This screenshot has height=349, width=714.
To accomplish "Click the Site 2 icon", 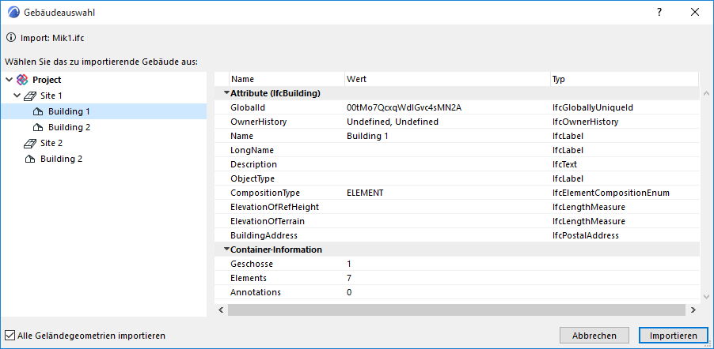I will 31,143.
